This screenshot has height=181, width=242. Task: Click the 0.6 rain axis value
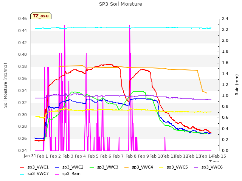click(225, 117)
